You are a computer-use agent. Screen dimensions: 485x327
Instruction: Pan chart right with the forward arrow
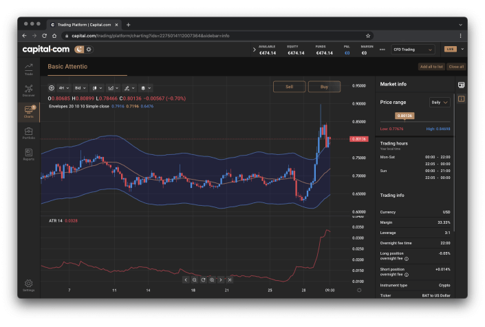pyautogui.click(x=221, y=280)
